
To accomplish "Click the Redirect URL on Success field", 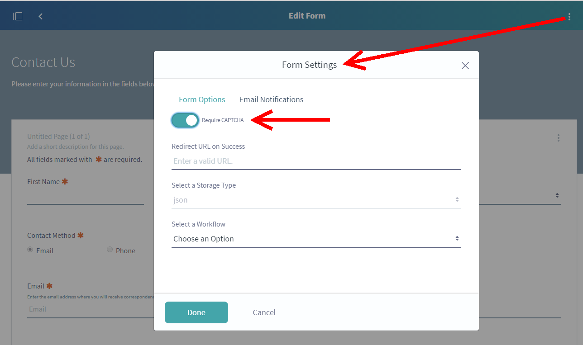I will pos(316,161).
